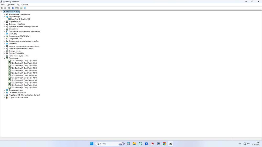Scan for hardware changes monitor icon
The height and width of the screenshot is (147, 262).
[25, 8]
